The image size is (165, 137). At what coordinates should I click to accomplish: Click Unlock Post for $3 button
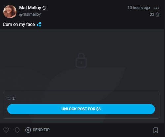pos(81,109)
